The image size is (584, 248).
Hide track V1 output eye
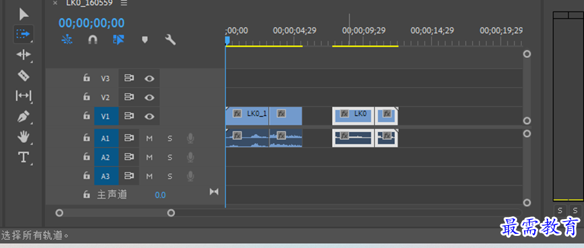tap(149, 117)
